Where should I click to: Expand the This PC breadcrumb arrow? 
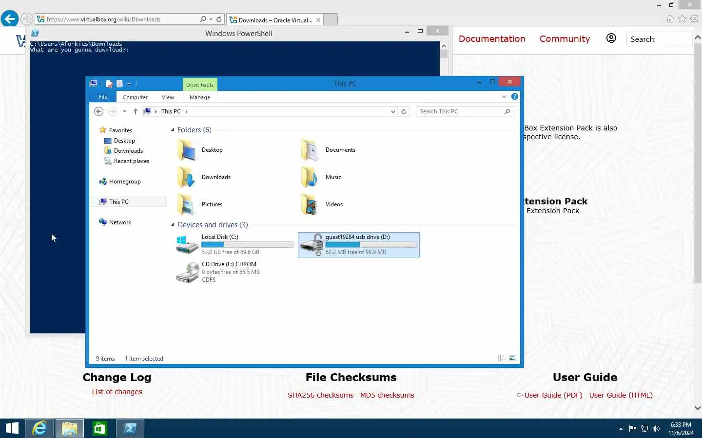coord(186,111)
